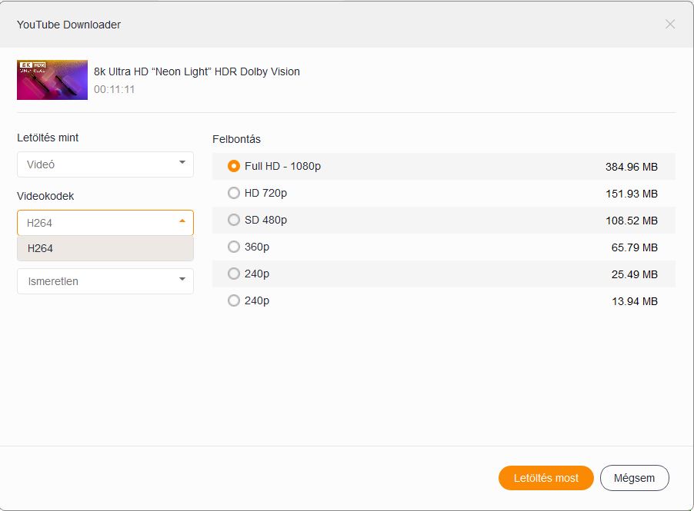The height and width of the screenshot is (511, 694).
Task: Choose SD 480p resolution option
Action: (x=234, y=220)
